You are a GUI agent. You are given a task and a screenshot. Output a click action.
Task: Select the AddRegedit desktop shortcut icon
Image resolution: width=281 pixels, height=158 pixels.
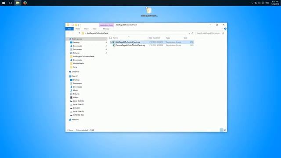(x=149, y=12)
